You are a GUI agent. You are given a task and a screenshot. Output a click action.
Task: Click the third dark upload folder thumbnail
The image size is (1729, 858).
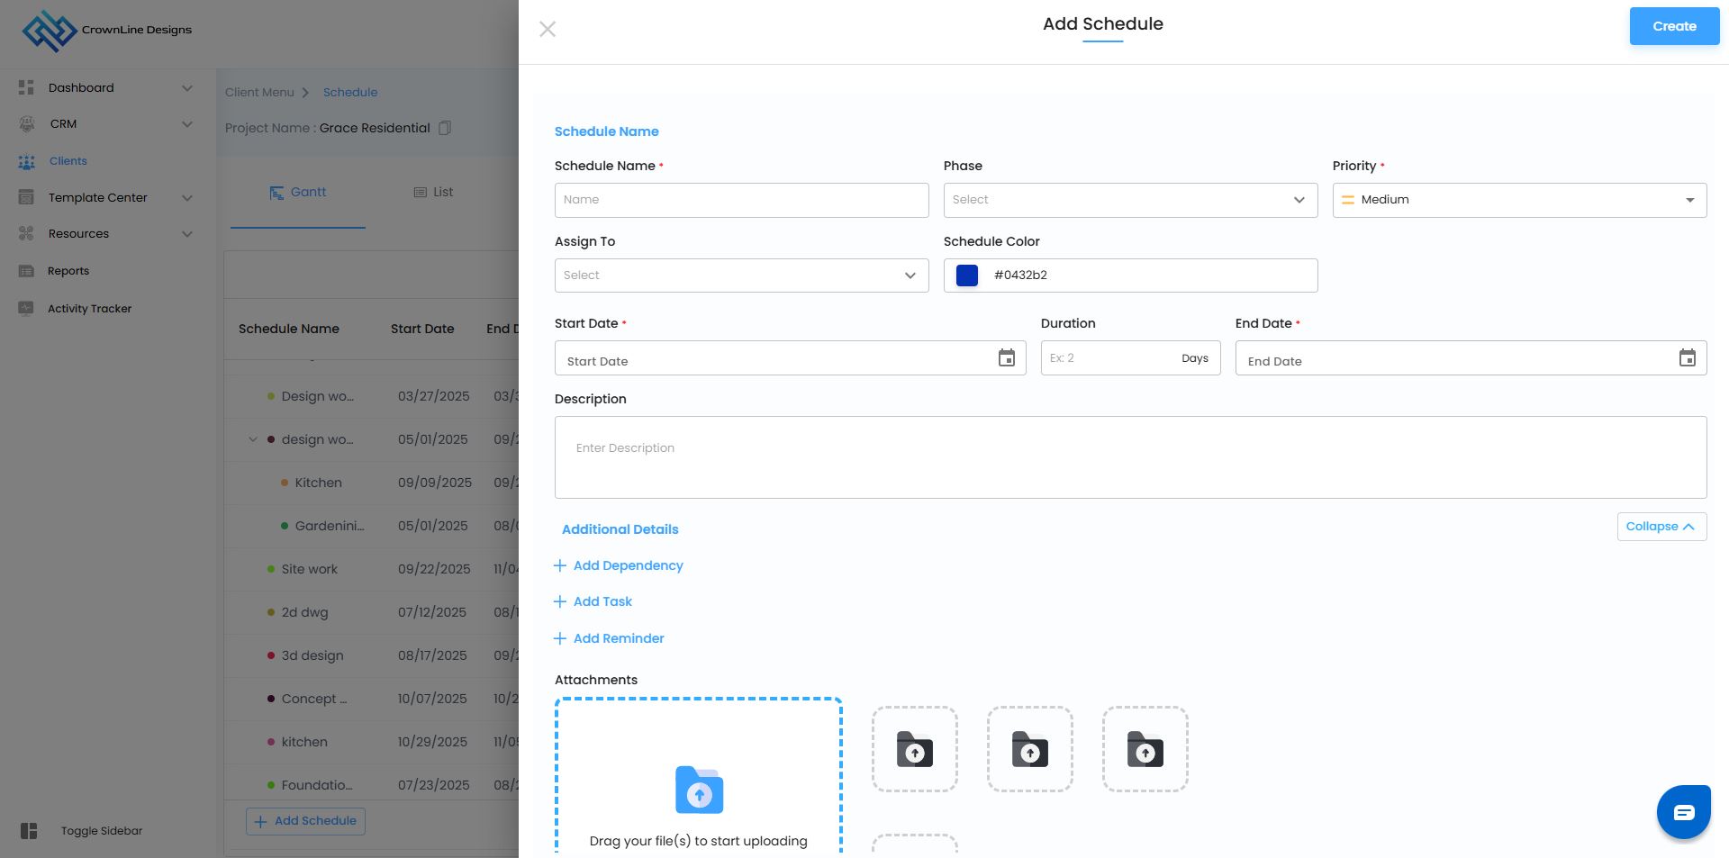point(1145,749)
